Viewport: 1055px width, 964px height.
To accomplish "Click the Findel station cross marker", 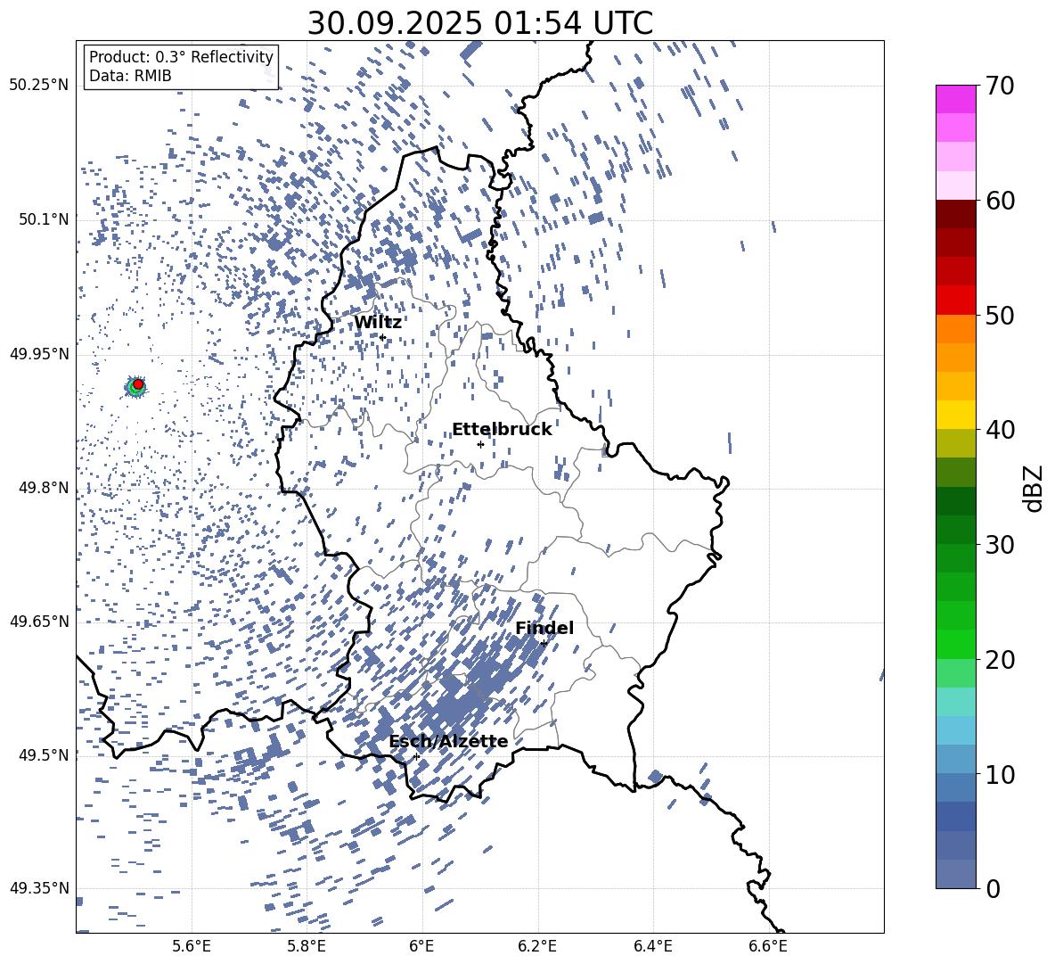I will 544,643.
